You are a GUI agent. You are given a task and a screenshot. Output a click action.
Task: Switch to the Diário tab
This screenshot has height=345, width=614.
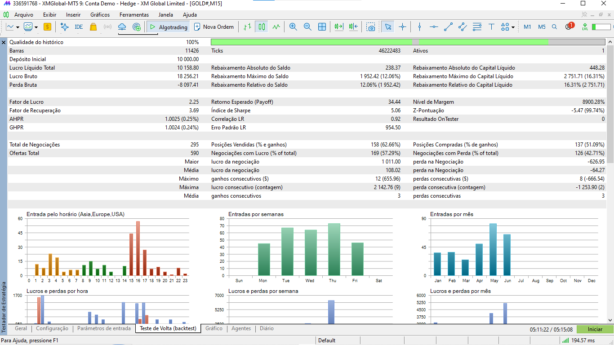[267, 328]
